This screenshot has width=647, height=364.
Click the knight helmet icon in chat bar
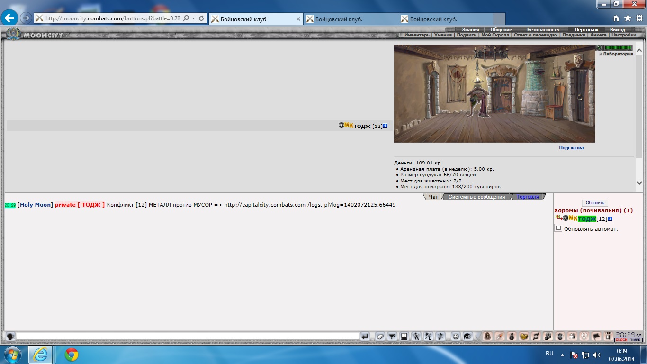point(467,336)
